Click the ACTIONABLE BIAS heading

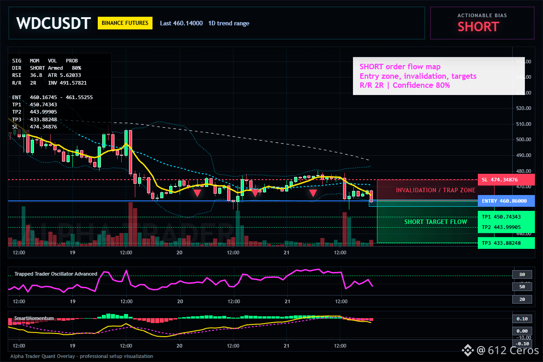tap(482, 15)
